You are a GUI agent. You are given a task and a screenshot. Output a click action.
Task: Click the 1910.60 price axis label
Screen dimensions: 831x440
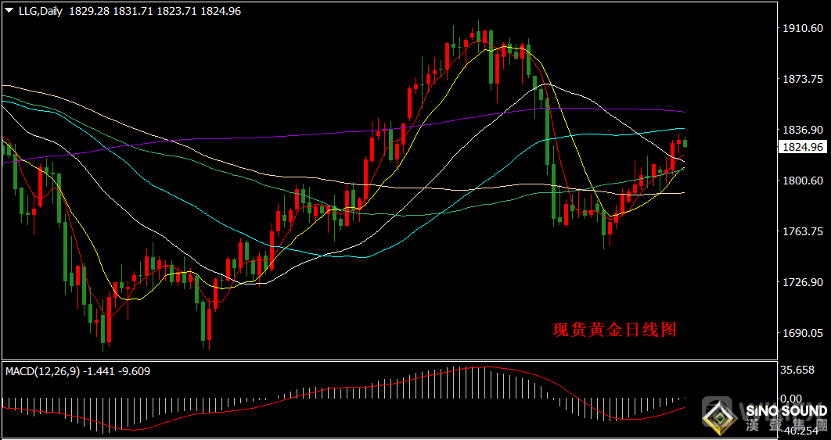click(x=801, y=28)
